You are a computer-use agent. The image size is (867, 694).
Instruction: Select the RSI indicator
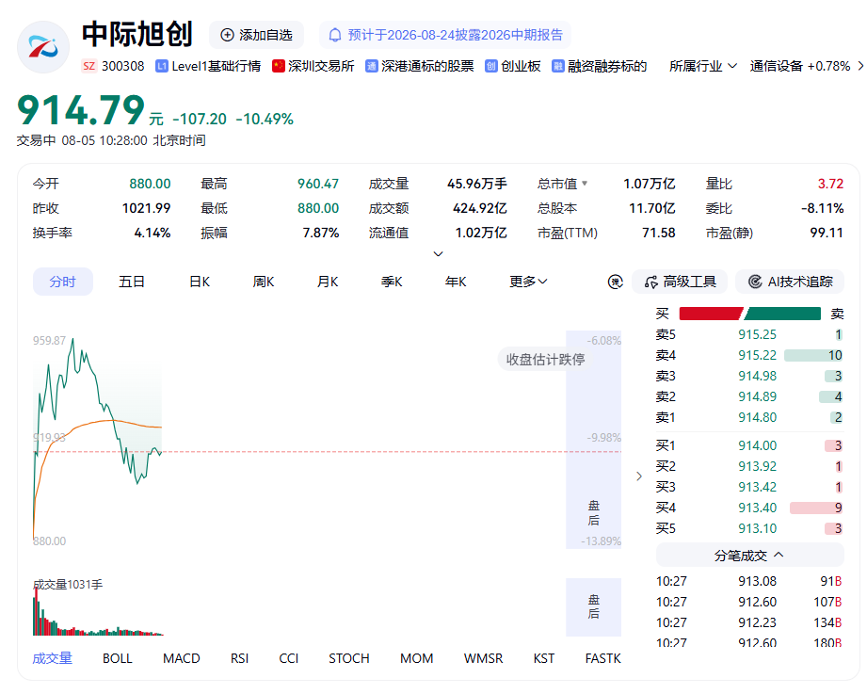[239, 658]
